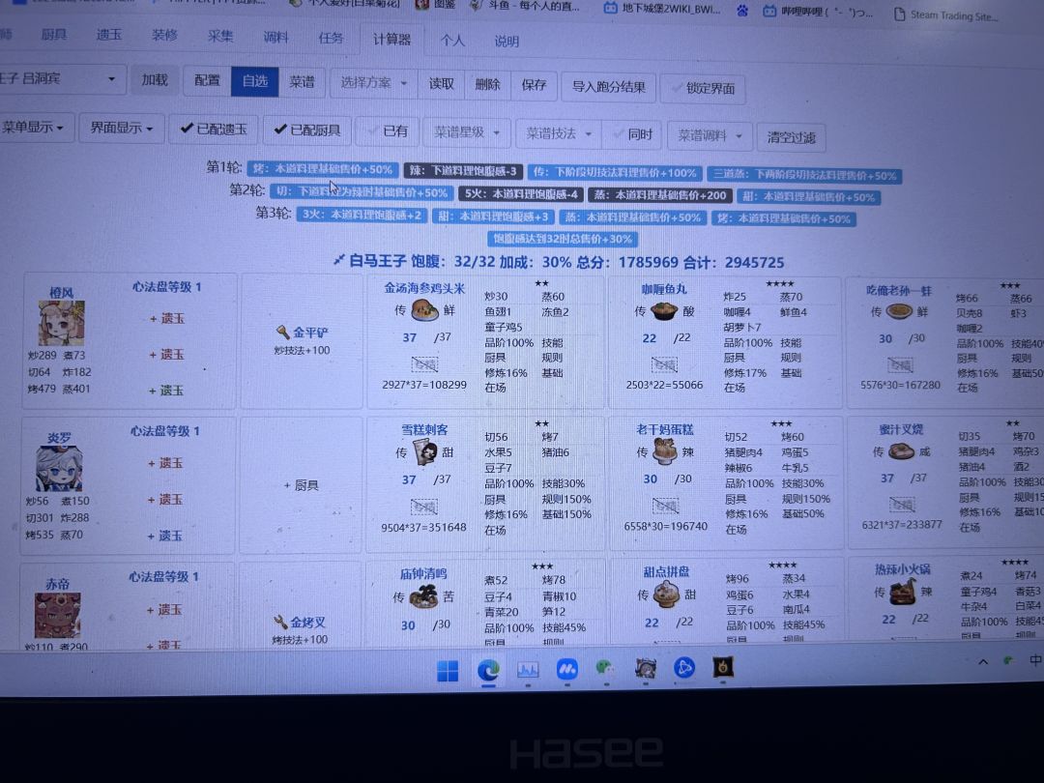The image size is (1044, 783).
Task: Click the 庙钟清鸣 dish icon
Action: coord(423,596)
